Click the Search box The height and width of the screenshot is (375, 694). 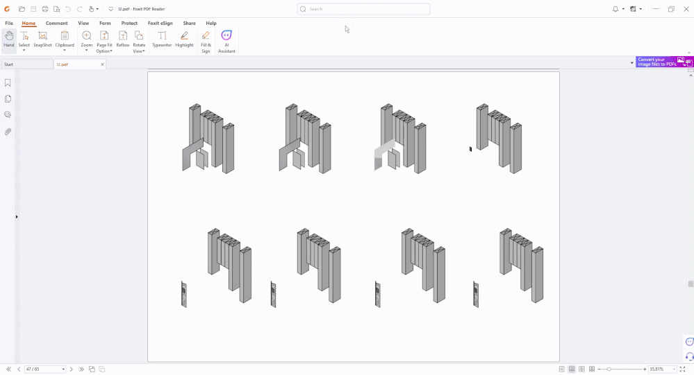363,9
